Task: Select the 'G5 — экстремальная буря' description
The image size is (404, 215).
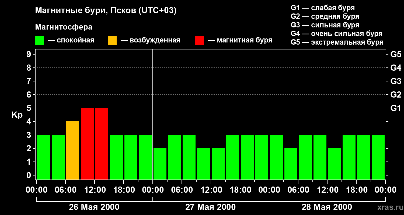Action: 337,42
